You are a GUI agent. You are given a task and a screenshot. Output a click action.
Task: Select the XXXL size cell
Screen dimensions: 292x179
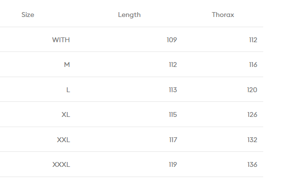pyautogui.click(x=61, y=164)
